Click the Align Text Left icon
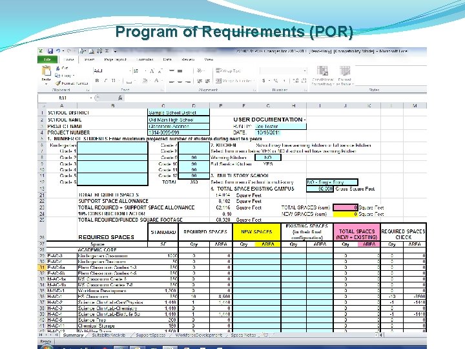Screen dimensions: 465x349 click(172, 81)
